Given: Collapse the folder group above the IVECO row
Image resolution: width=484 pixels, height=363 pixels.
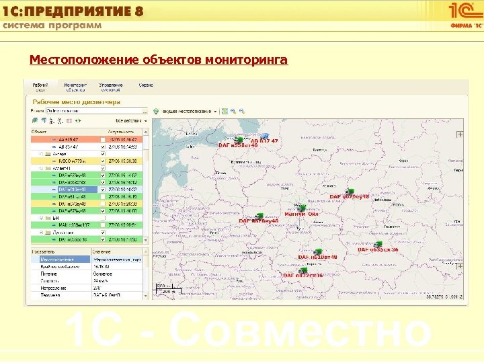Looking at the screenshot, I should tap(41, 154).
